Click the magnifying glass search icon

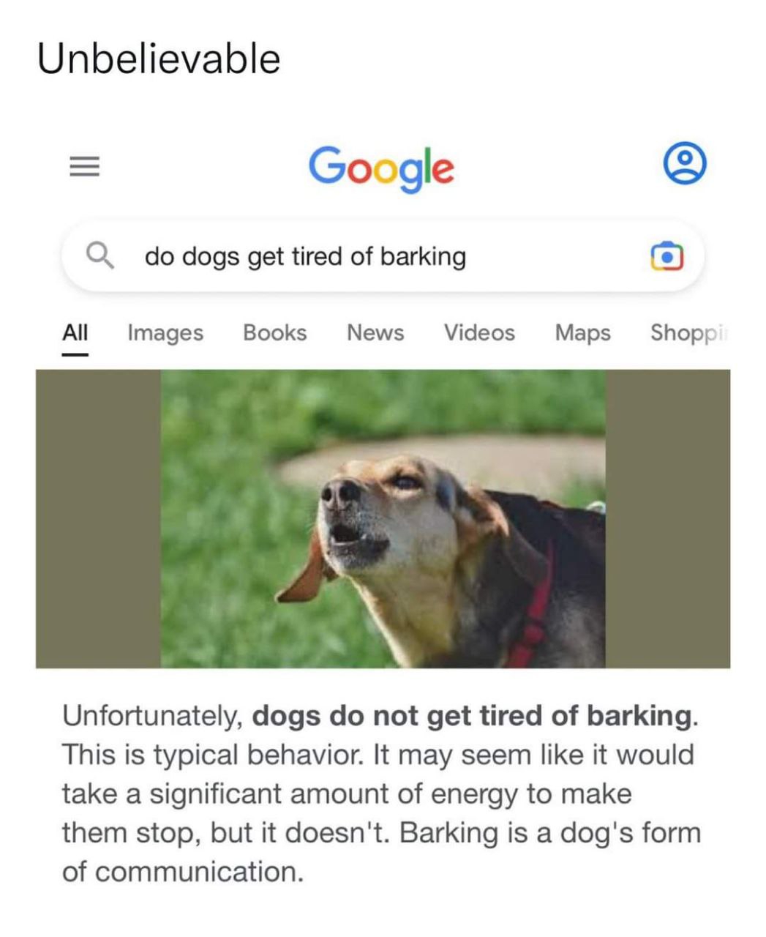pyautogui.click(x=99, y=256)
